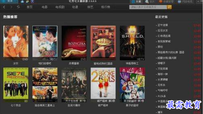Switch to the 电视剧 tab
Image resolution: width=203 pixels, height=114 pixels.
(x=60, y=7)
